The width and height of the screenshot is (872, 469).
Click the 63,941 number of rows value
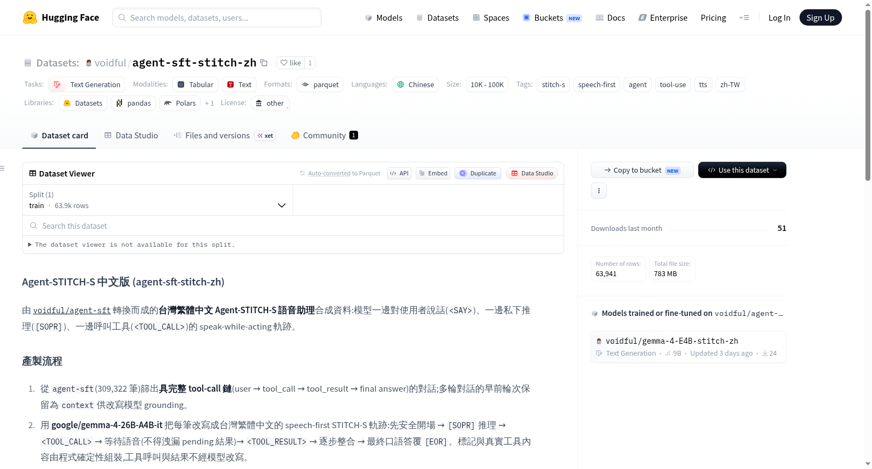point(606,273)
